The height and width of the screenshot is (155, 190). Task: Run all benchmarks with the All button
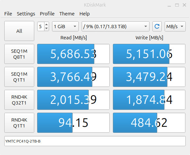click(x=19, y=31)
